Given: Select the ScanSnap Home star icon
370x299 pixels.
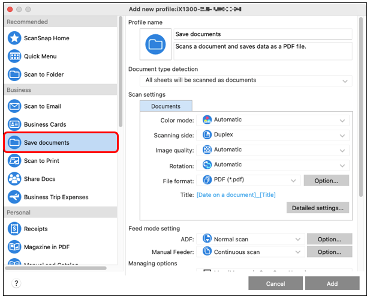Looking at the screenshot, I should click(x=14, y=38).
